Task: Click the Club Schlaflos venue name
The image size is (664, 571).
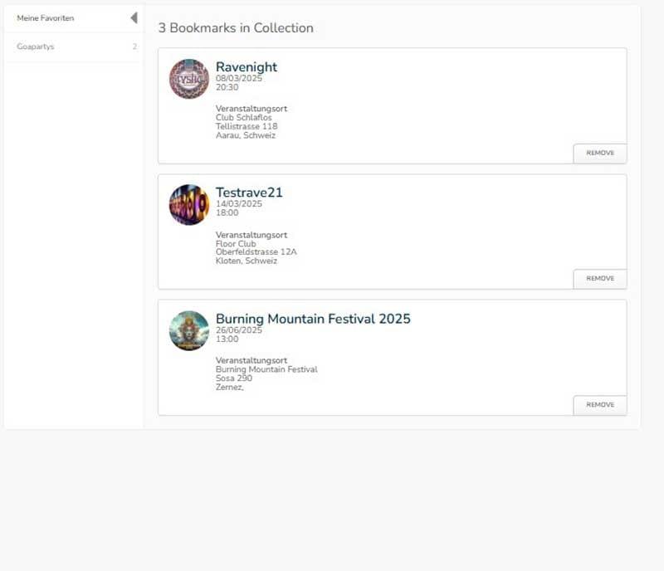Action: coord(243,118)
